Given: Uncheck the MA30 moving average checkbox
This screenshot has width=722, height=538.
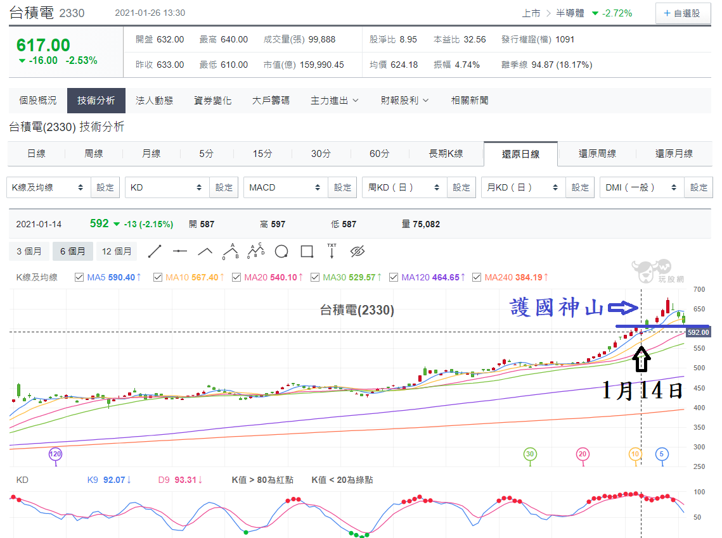Looking at the screenshot, I should [315, 277].
